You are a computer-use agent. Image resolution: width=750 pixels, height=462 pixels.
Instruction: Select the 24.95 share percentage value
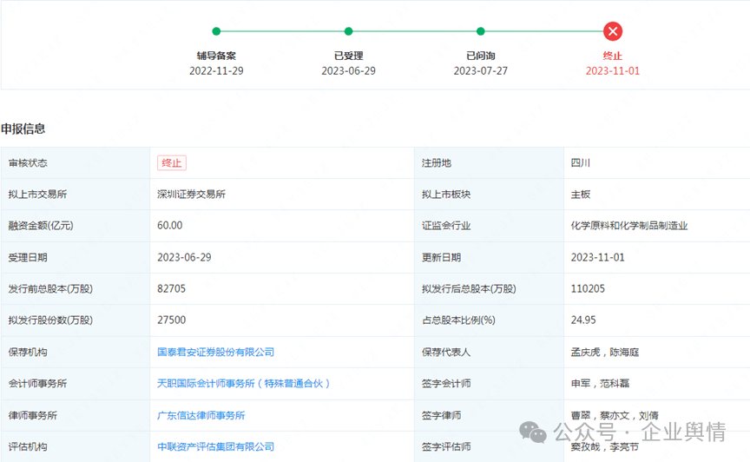pyautogui.click(x=583, y=320)
